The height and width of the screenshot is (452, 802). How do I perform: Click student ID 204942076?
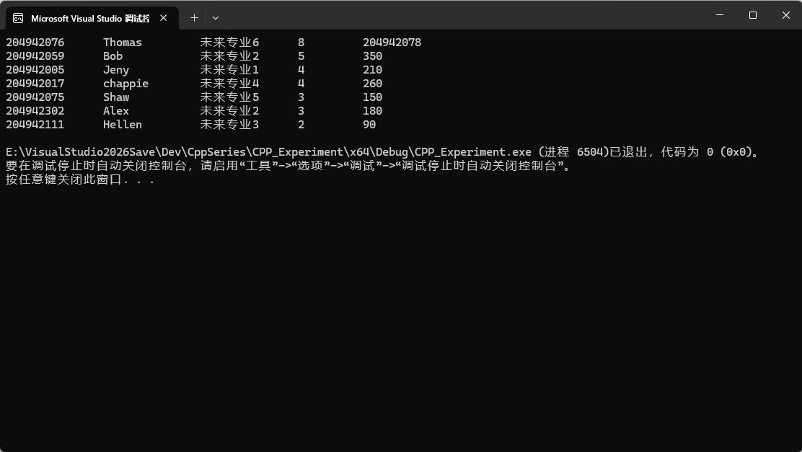coord(35,43)
